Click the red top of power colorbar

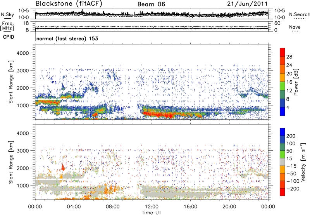click(x=282, y=52)
